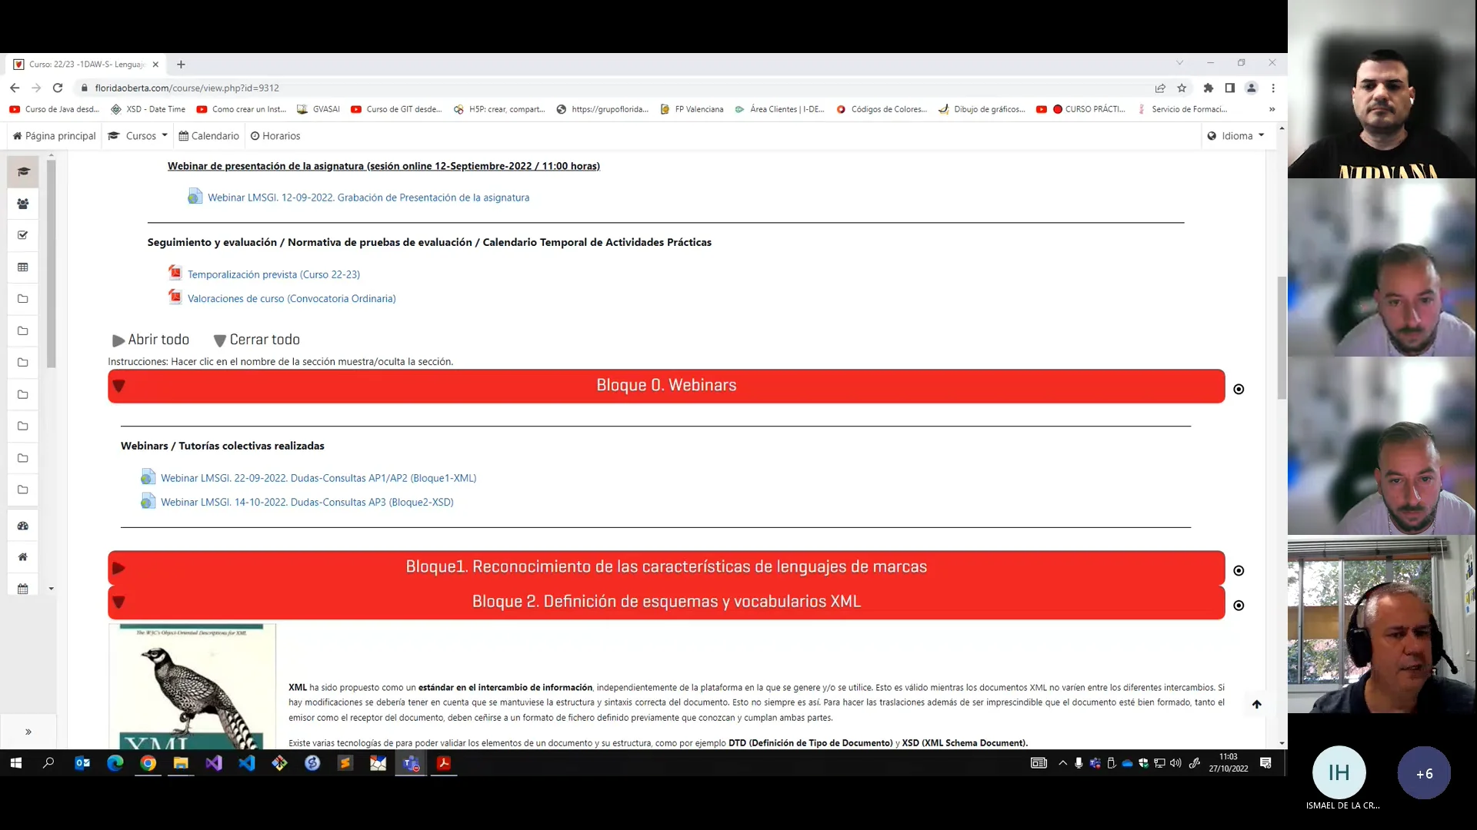The height and width of the screenshot is (830, 1477).
Task: Open the competencies checkmark icon in sidebar
Action: [22, 235]
